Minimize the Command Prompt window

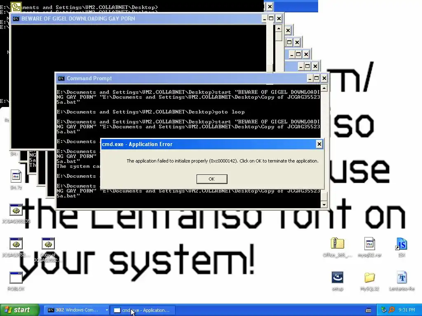310,79
